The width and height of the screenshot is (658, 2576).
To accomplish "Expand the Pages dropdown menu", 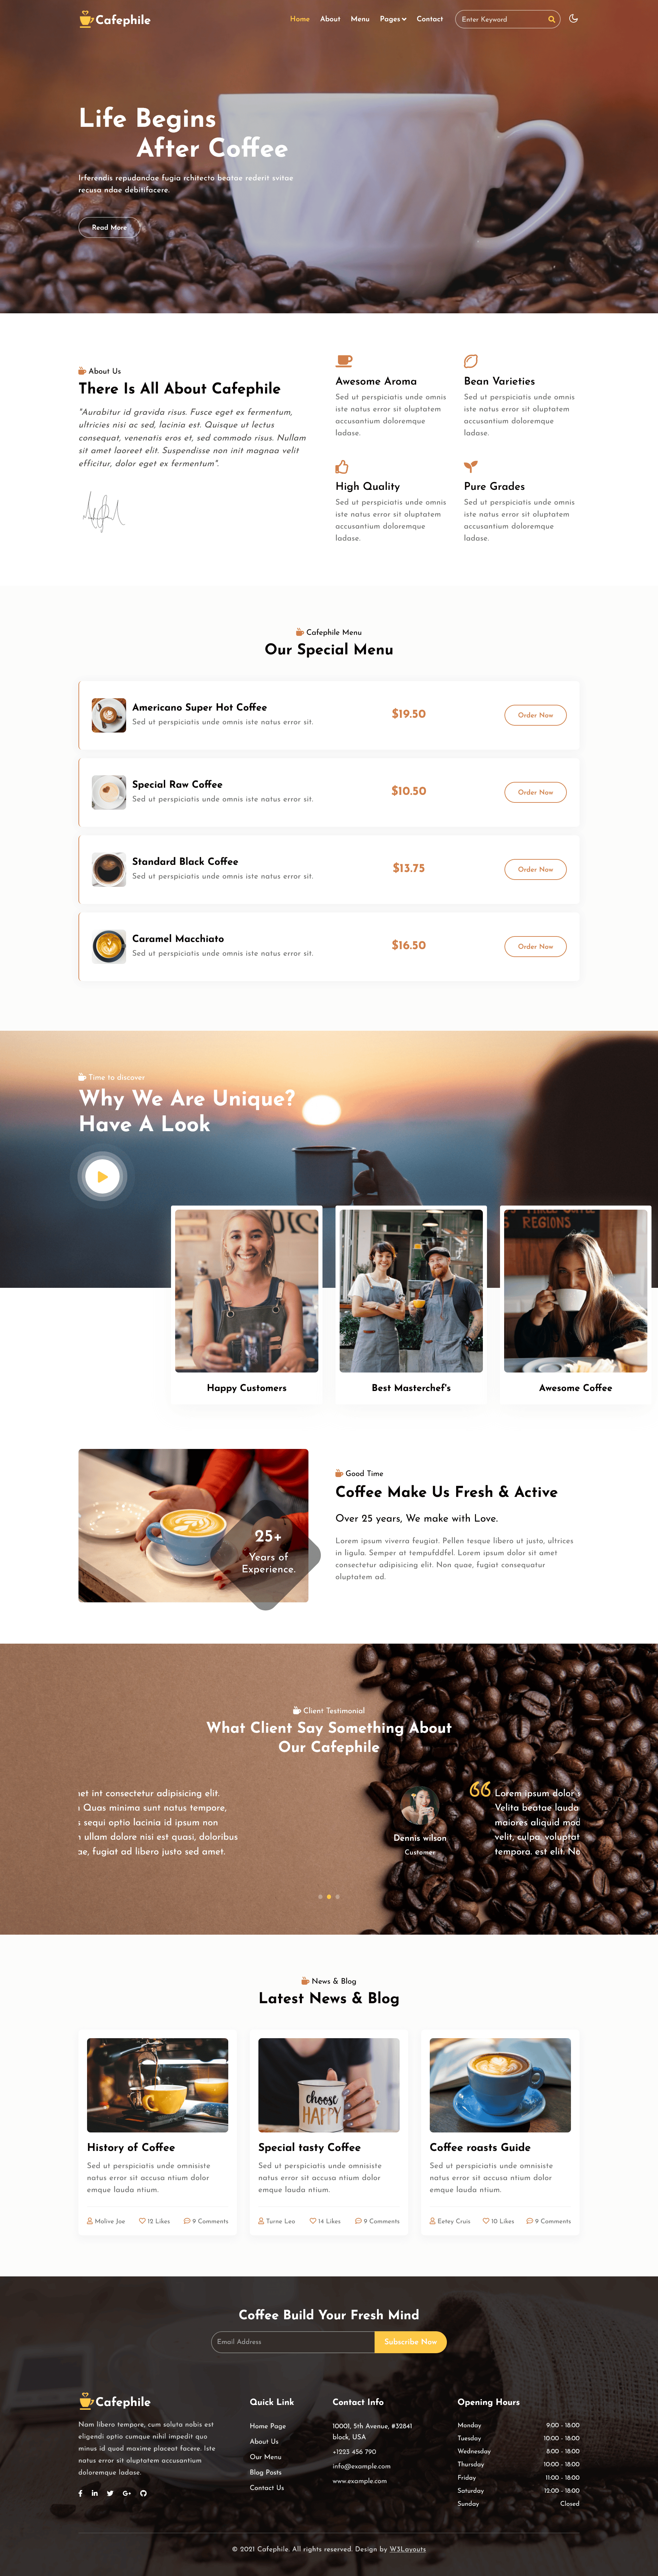I will tap(393, 19).
